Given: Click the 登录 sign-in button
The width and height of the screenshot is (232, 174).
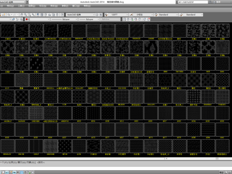Looking at the screenshot, I should coord(218,2).
